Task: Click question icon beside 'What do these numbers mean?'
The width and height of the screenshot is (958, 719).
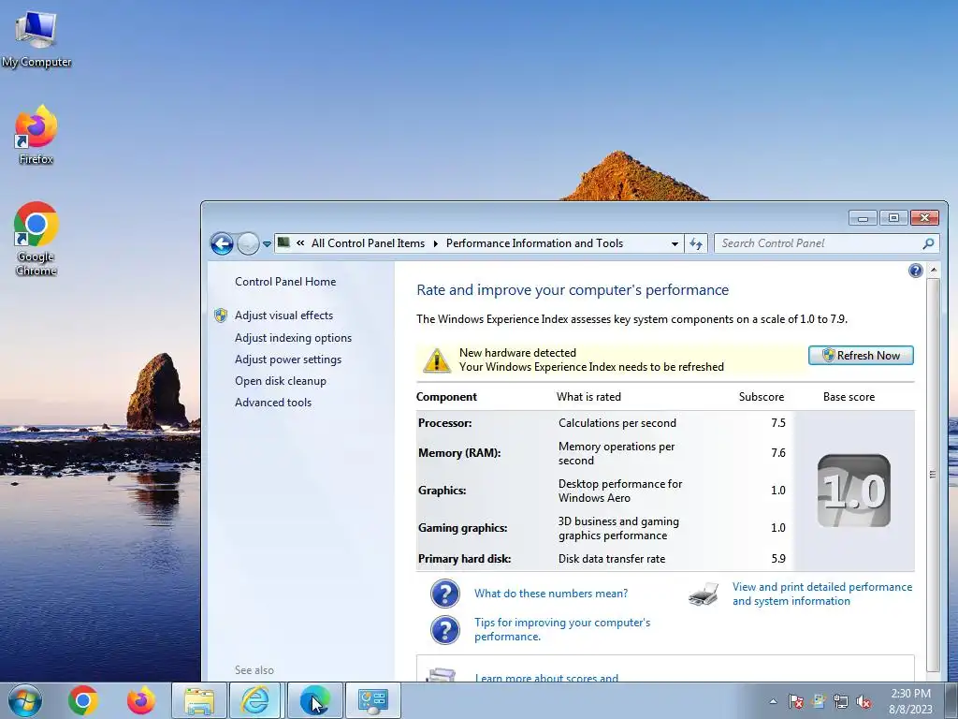Action: point(445,594)
